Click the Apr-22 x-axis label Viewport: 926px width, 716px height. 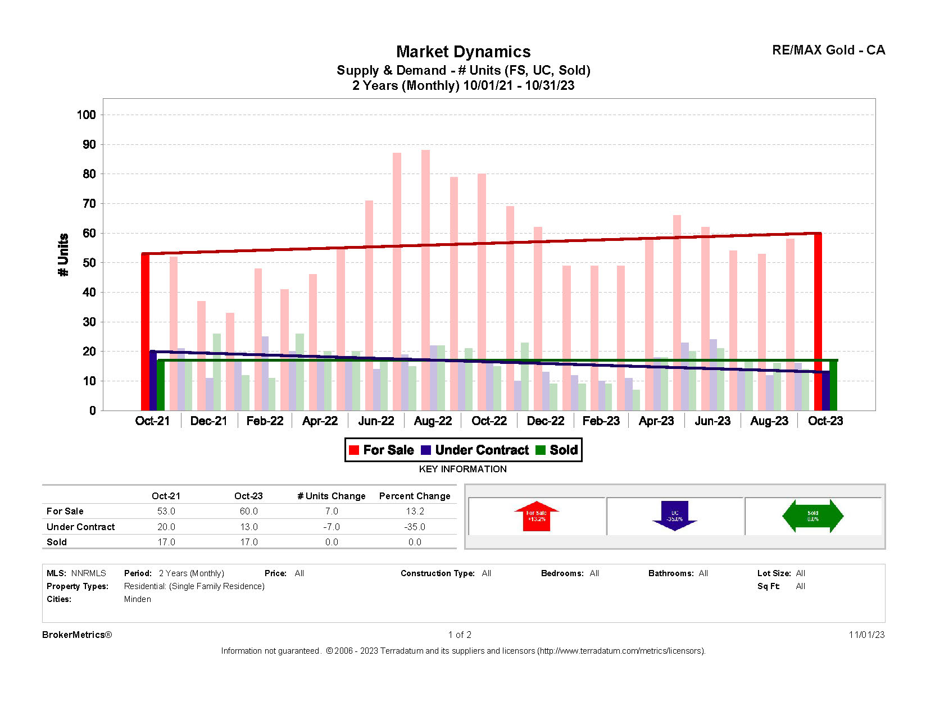pyautogui.click(x=320, y=421)
